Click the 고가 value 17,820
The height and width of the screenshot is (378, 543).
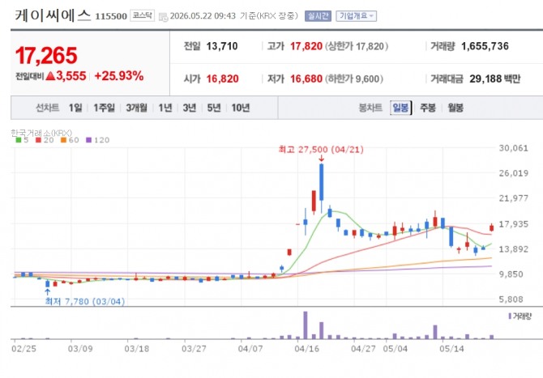coord(306,46)
